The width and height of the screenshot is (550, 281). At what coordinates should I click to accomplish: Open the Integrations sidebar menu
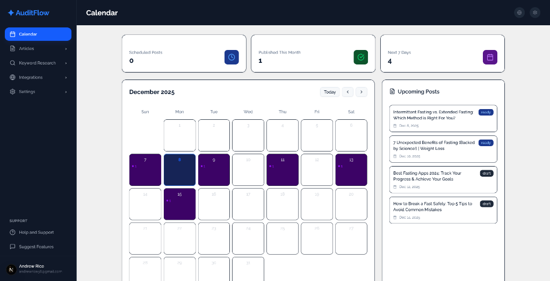click(38, 77)
